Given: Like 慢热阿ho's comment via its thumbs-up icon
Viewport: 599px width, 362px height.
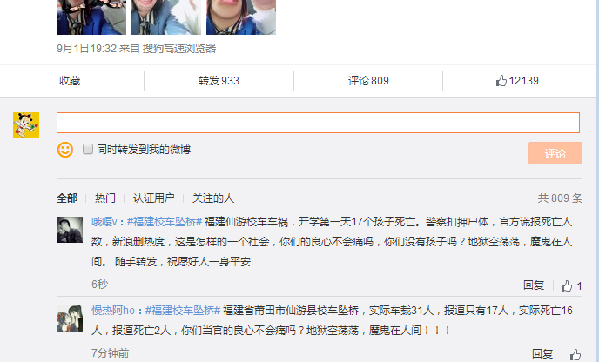Looking at the screenshot, I should (x=575, y=355).
